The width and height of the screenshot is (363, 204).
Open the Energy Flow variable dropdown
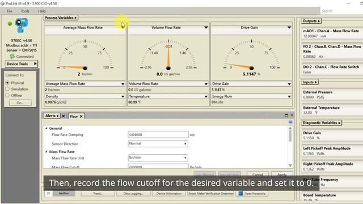pyautogui.click(x=289, y=96)
